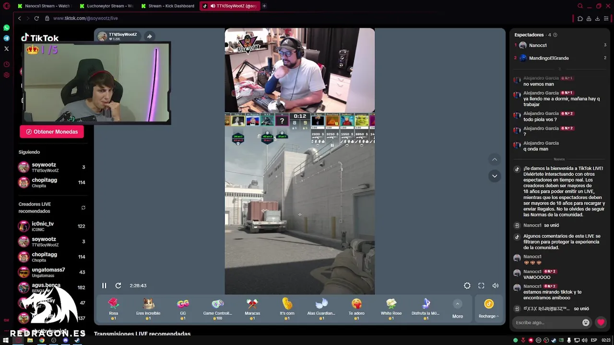Reload the current page
614x345 pixels.
36,18
